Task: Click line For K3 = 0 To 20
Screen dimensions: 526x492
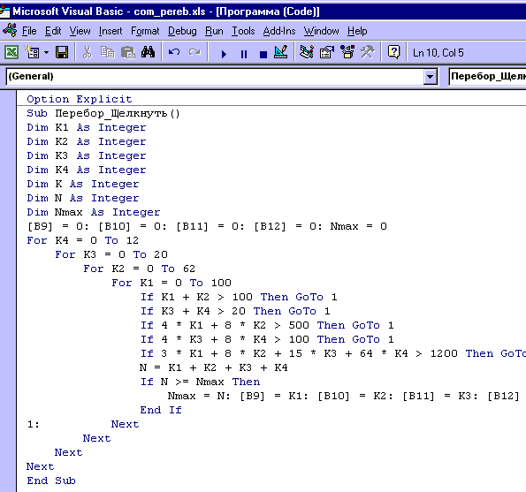Action: click(x=111, y=254)
